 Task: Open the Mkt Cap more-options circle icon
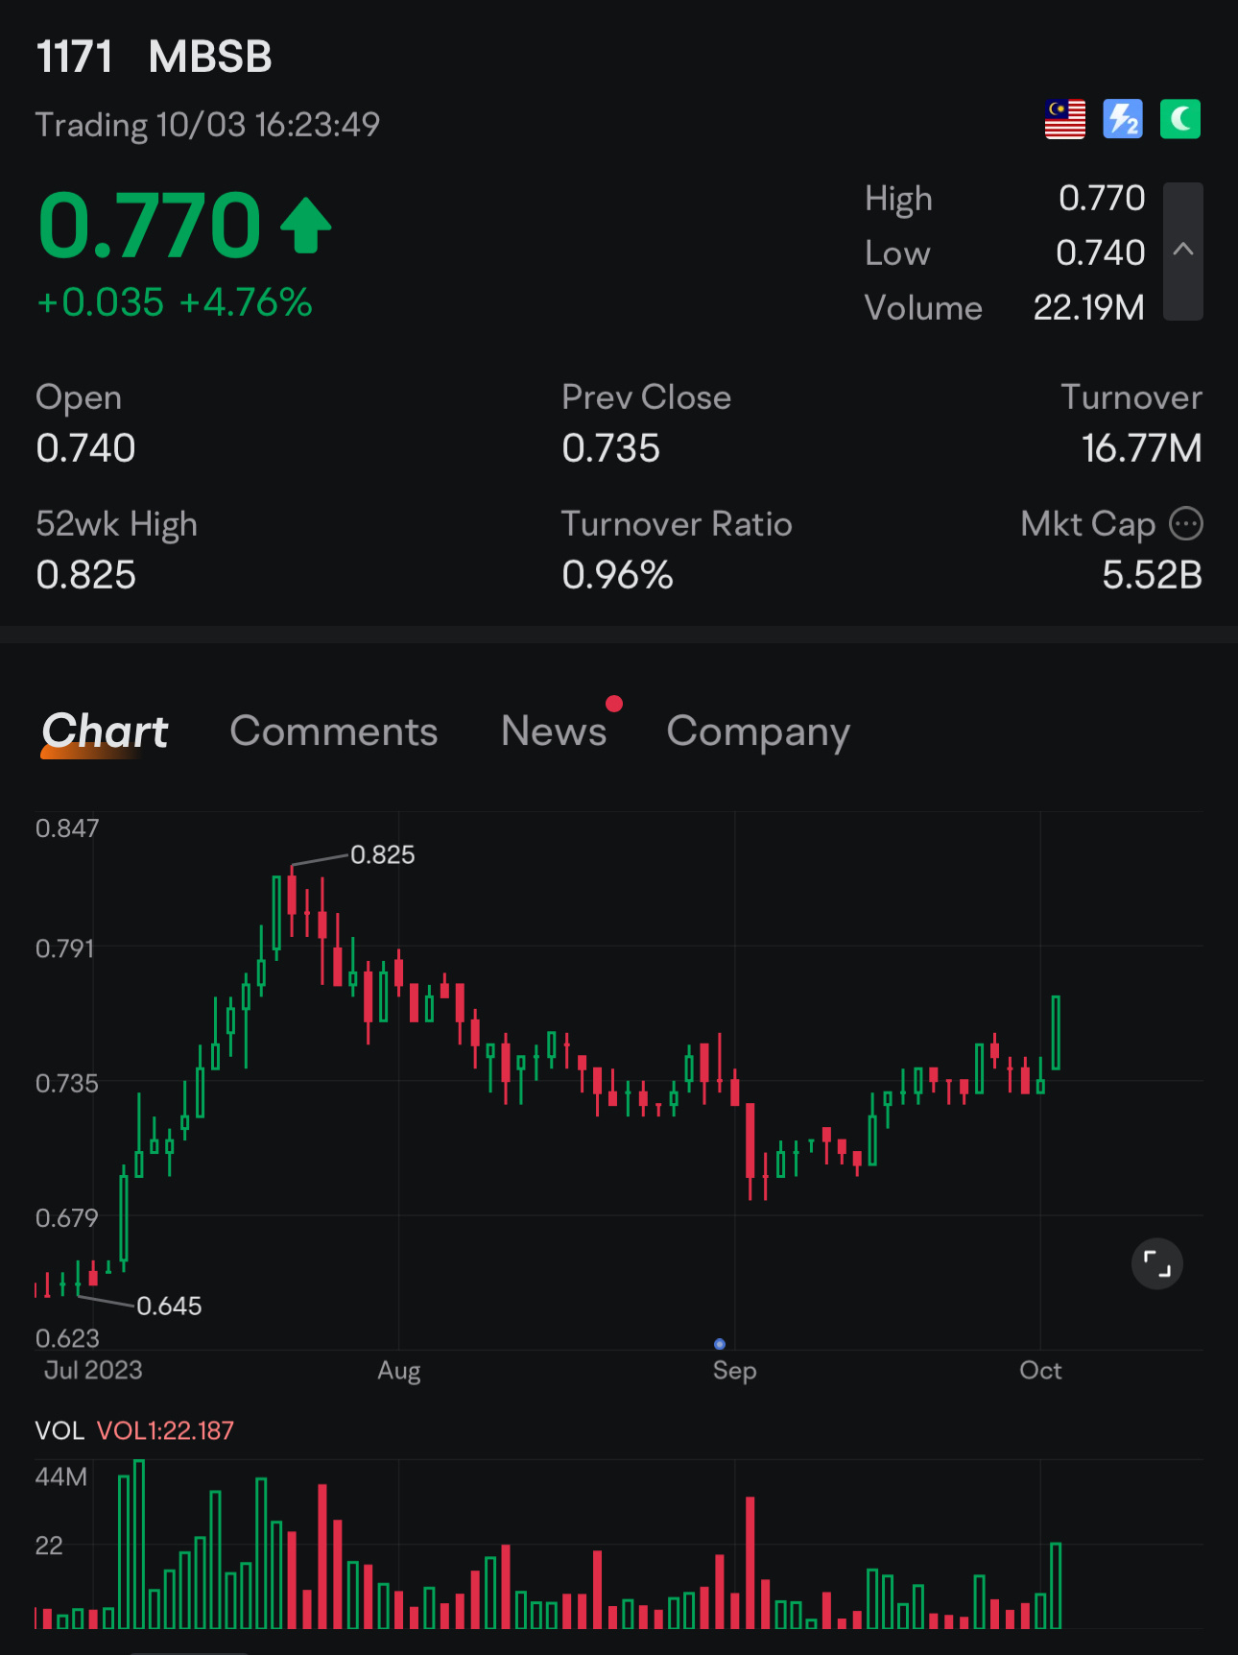(1186, 524)
